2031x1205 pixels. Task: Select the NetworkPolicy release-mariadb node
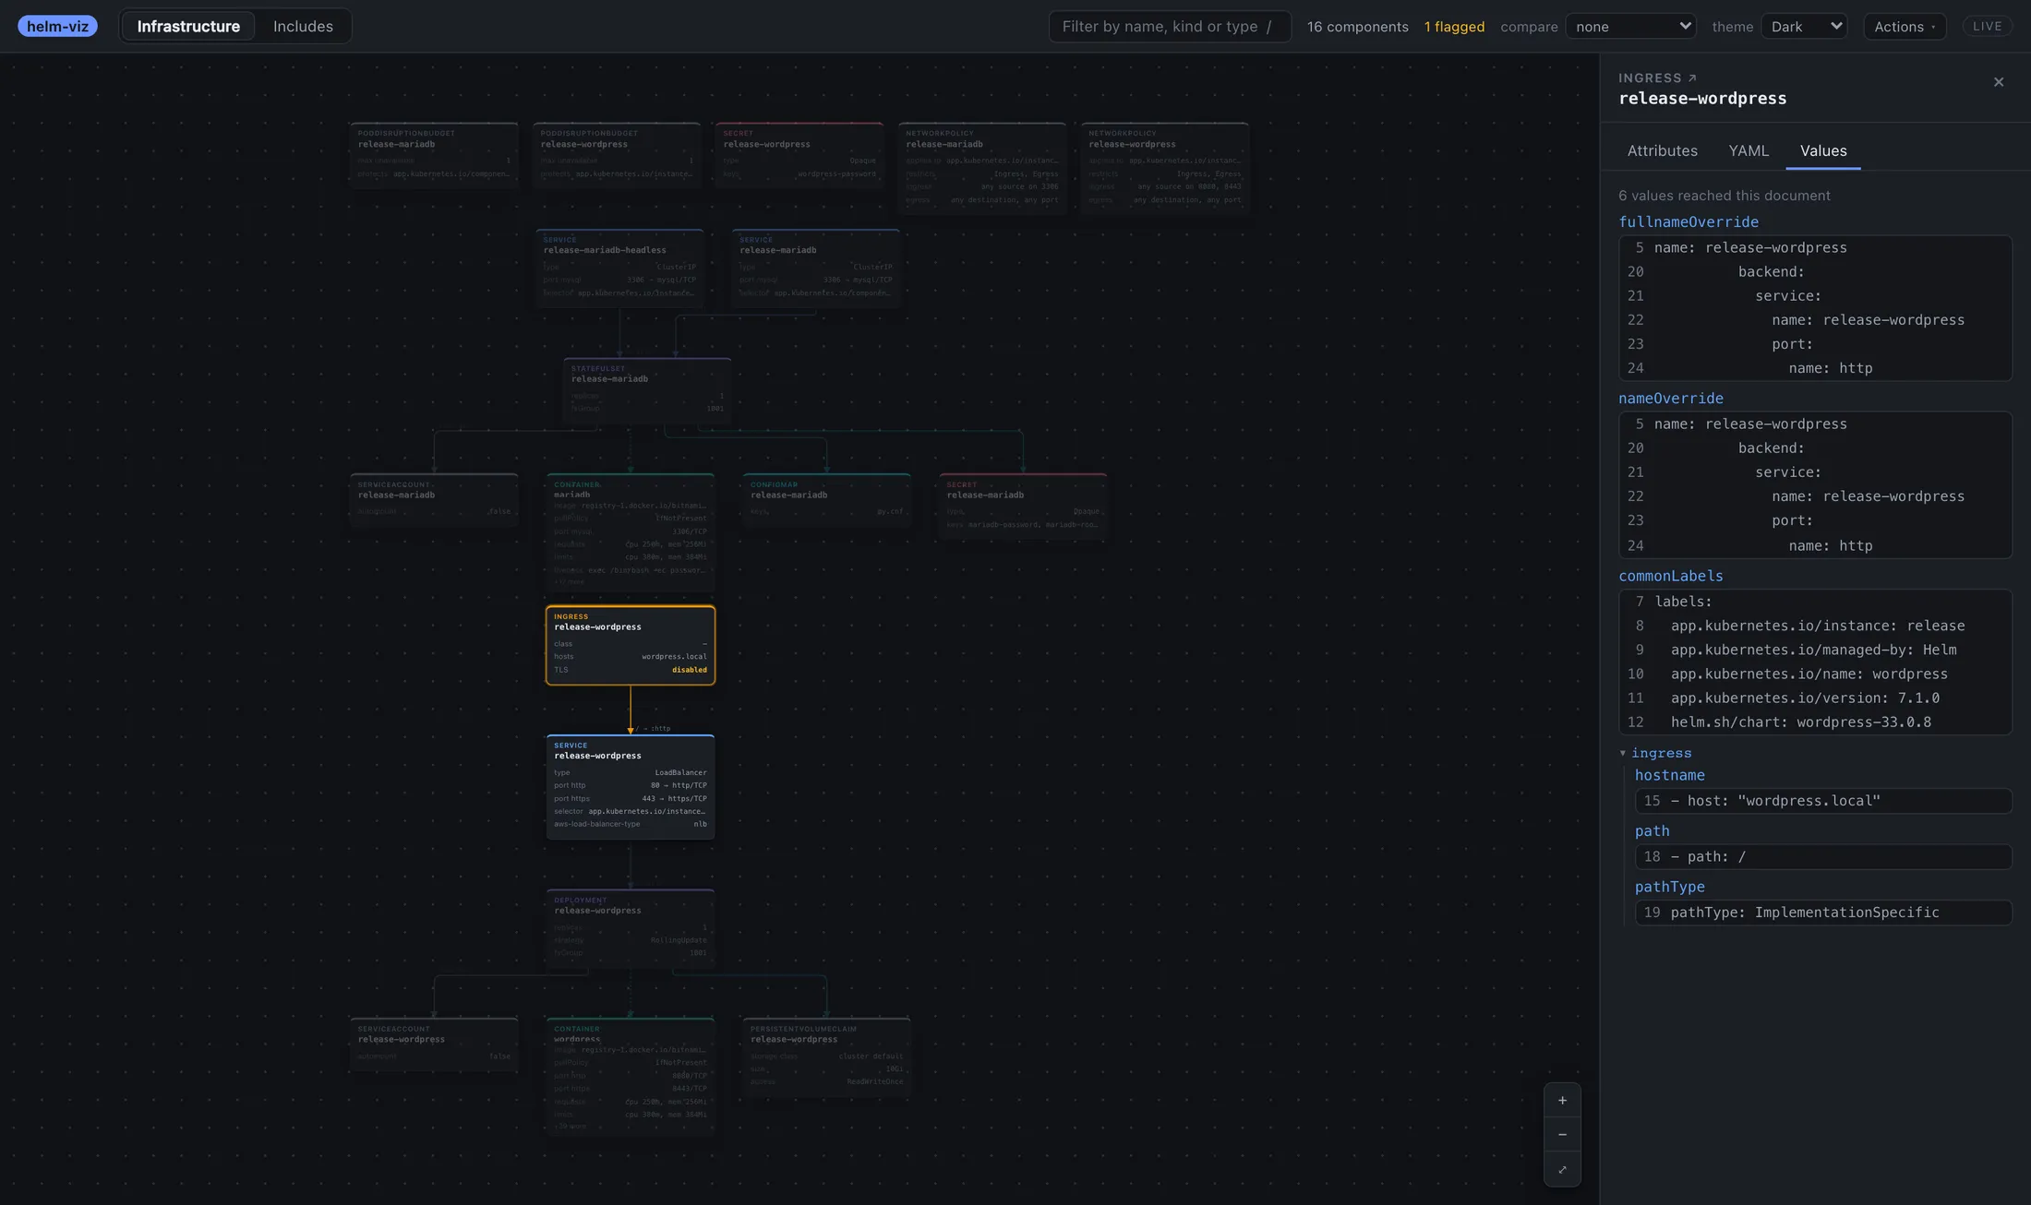coord(982,168)
